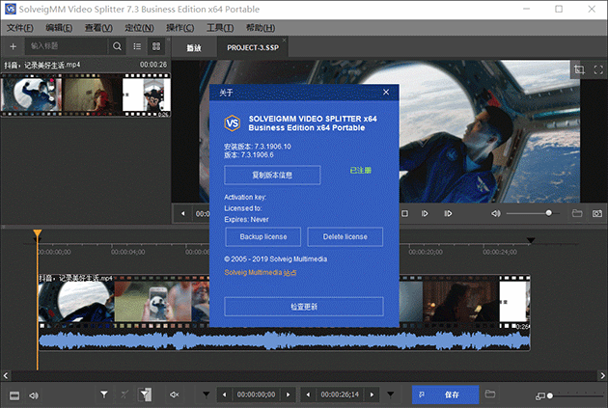Click the search magnifier icon in media panel
Image resolution: width=608 pixels, height=408 pixels.
point(117,46)
